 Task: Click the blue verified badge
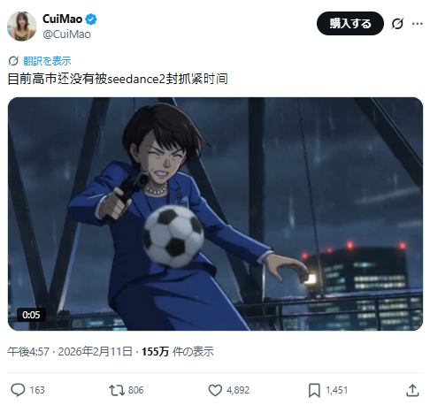91,19
